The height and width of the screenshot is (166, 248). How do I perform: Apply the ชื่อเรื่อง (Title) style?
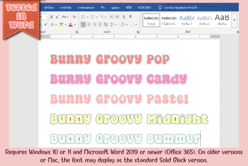click(x=222, y=20)
